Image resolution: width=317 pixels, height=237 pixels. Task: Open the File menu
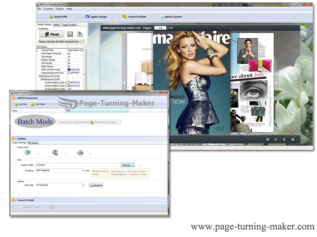tap(39, 9)
